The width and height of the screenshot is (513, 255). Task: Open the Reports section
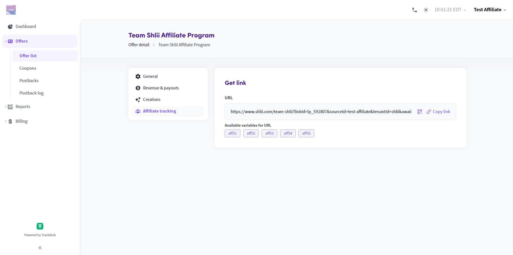point(23,107)
